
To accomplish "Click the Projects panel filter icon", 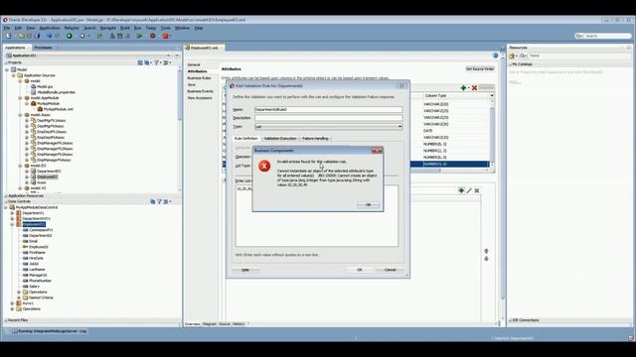I will click(157, 62).
